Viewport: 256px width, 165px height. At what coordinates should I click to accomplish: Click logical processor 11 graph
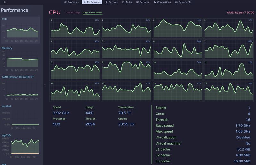[x=228, y=70]
